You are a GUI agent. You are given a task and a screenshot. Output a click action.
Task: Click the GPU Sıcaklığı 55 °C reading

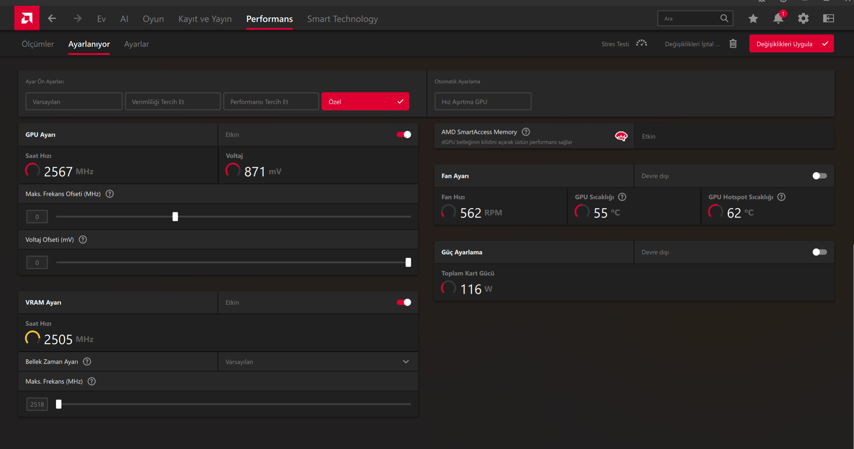click(597, 212)
